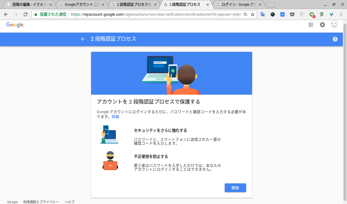Click the masked hacker illustration
The width and height of the screenshot is (347, 204).
110,161
